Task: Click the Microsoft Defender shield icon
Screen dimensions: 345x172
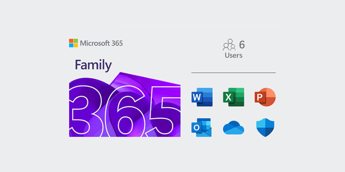Action: [265, 128]
